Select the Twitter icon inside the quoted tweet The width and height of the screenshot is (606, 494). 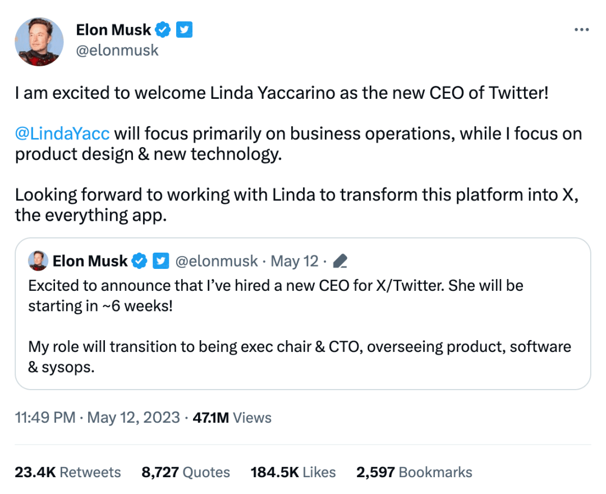[x=161, y=260]
